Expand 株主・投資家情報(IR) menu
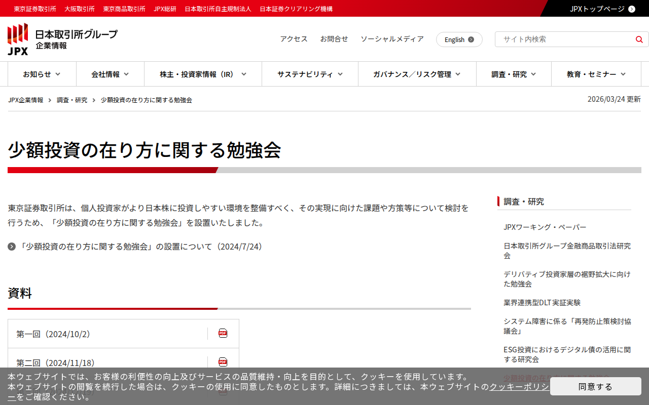The height and width of the screenshot is (405, 649). coord(203,74)
